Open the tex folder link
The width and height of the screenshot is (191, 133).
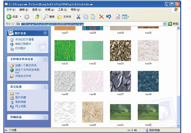point(17,93)
